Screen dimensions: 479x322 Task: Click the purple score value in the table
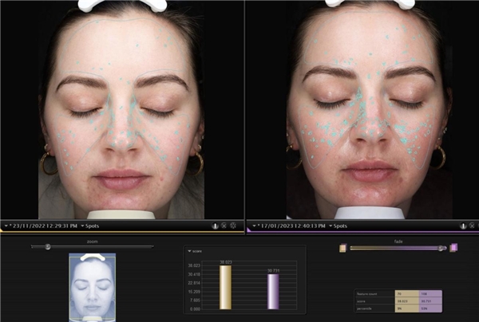(426, 301)
